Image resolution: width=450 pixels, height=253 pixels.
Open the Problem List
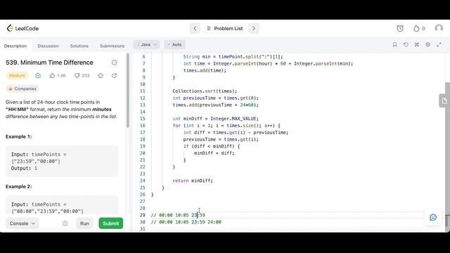pos(225,28)
